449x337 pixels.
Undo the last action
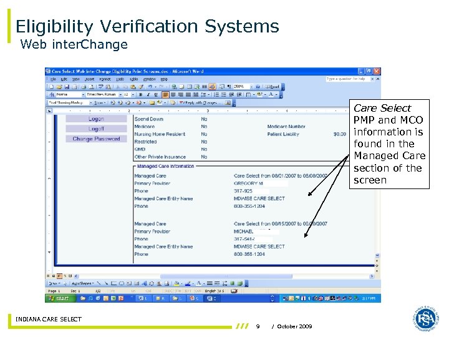coord(150,87)
